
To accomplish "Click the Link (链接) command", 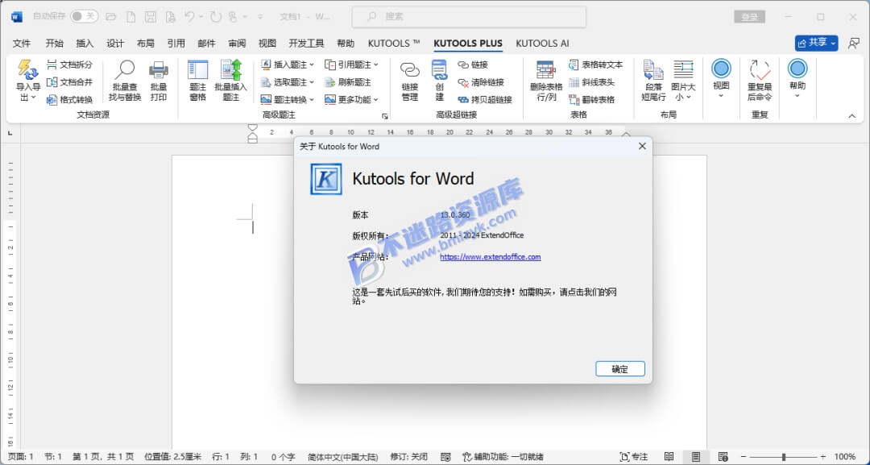I will (473, 65).
